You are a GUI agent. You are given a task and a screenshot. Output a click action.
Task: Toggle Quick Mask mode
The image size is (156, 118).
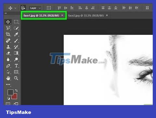click(x=8, y=104)
